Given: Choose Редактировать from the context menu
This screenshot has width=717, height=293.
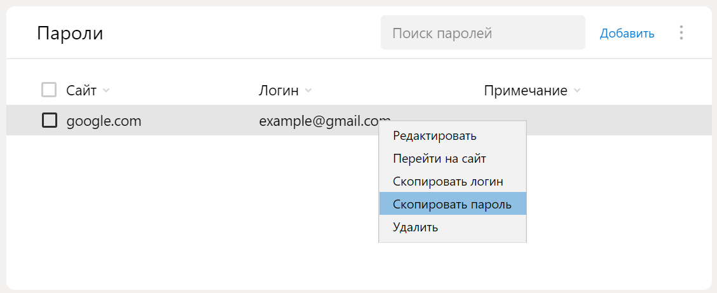Looking at the screenshot, I should 435,135.
